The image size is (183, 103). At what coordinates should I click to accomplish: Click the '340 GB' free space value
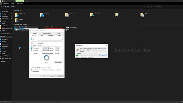[57, 50]
